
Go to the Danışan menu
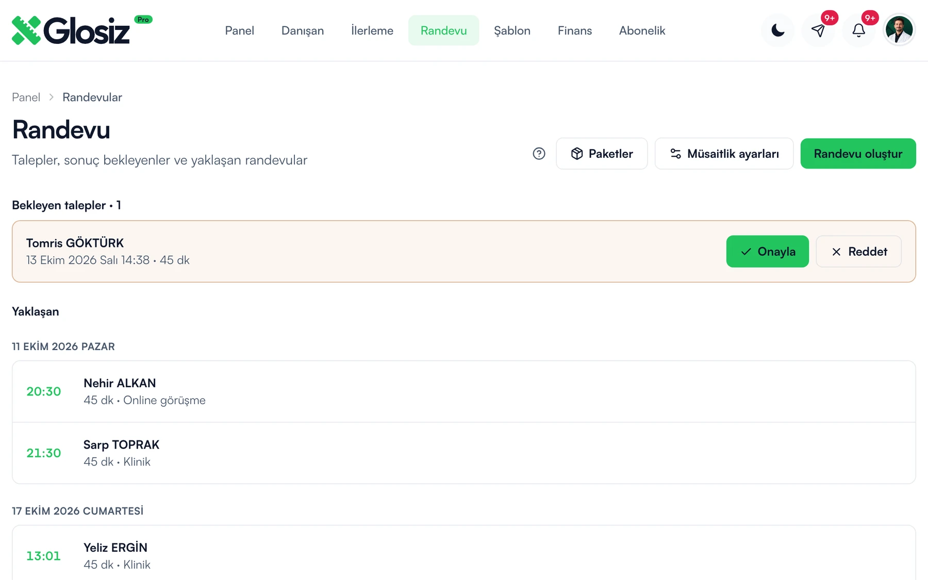[x=303, y=30]
